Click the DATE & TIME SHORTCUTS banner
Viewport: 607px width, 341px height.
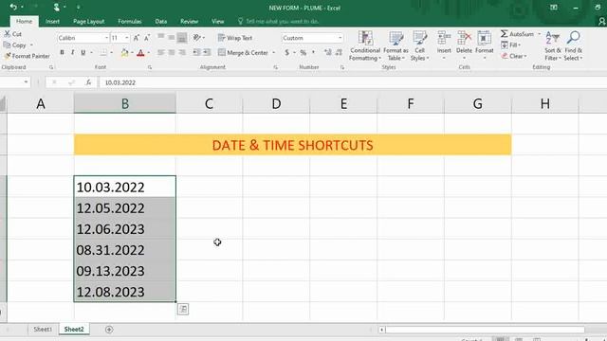(x=293, y=145)
